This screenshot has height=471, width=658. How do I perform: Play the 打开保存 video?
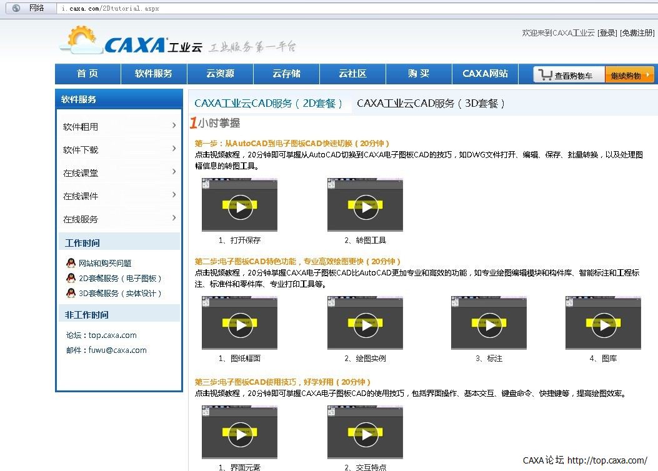(239, 205)
